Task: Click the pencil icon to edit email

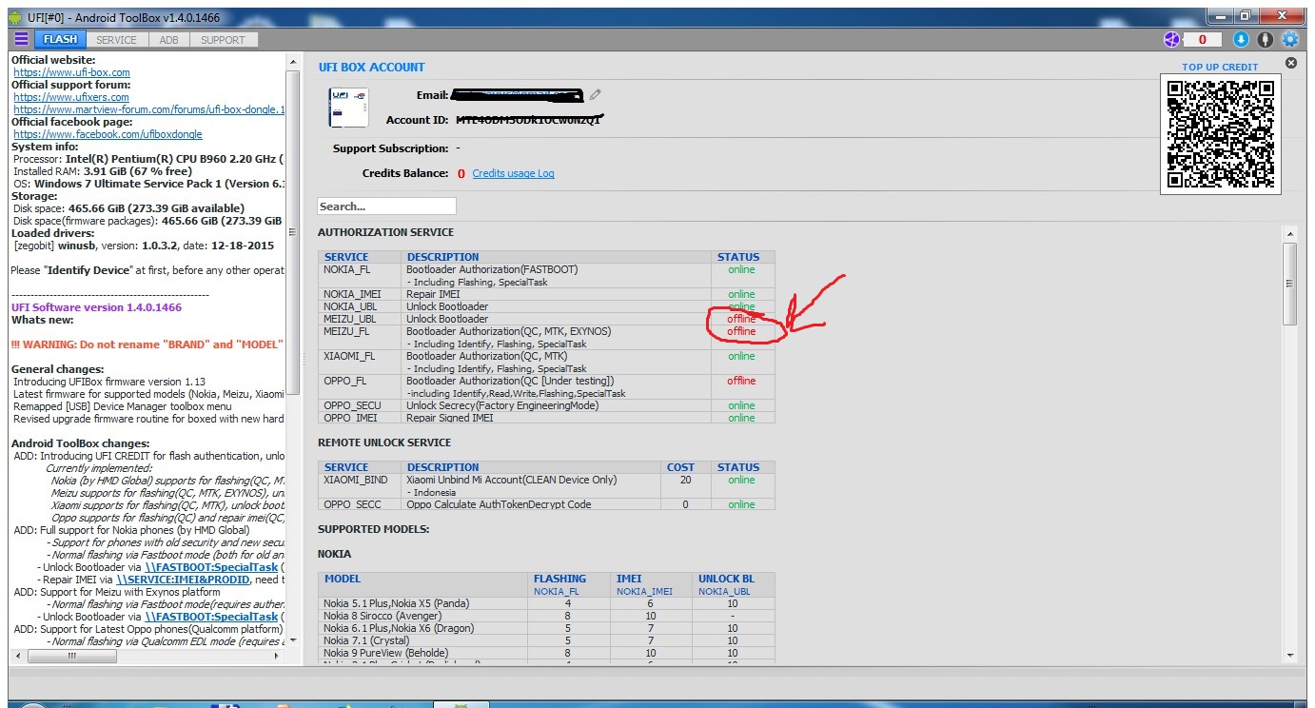Action: [596, 94]
